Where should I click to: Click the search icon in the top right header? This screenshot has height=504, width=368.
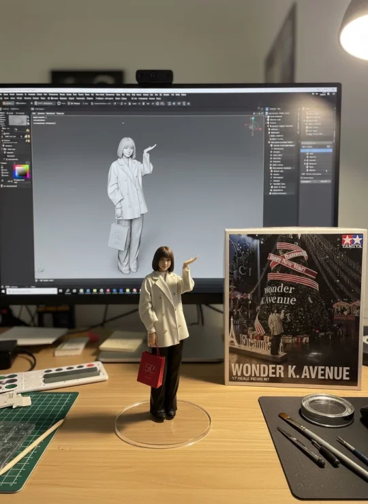click(328, 94)
